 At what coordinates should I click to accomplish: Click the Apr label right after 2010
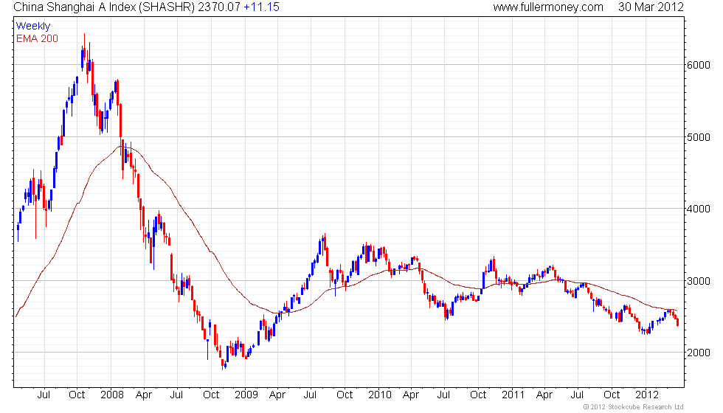[x=411, y=395]
